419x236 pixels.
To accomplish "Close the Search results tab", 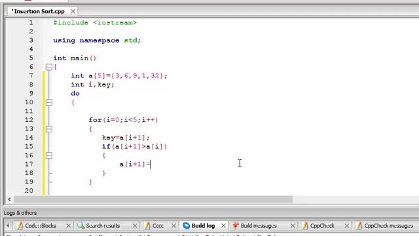I will coord(135,226).
